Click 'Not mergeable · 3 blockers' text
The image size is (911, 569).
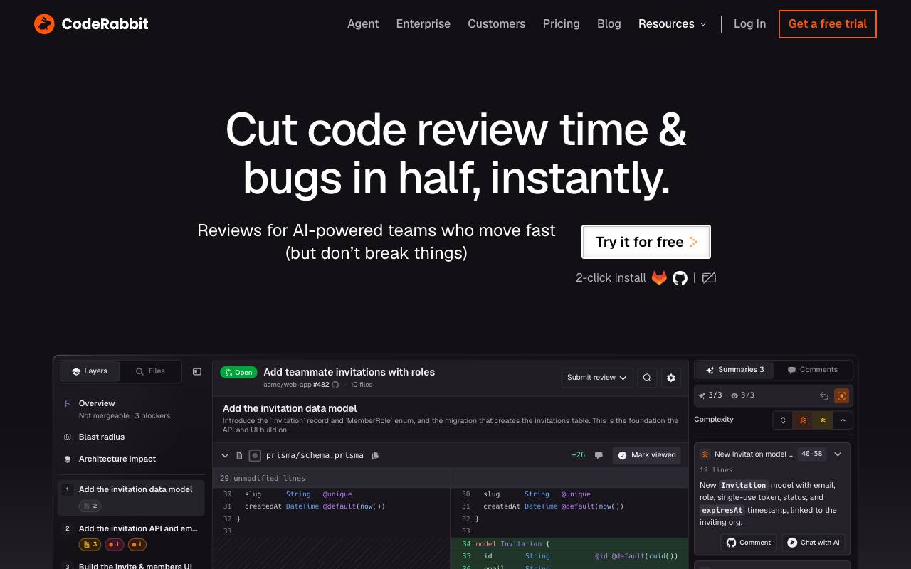[x=125, y=415]
